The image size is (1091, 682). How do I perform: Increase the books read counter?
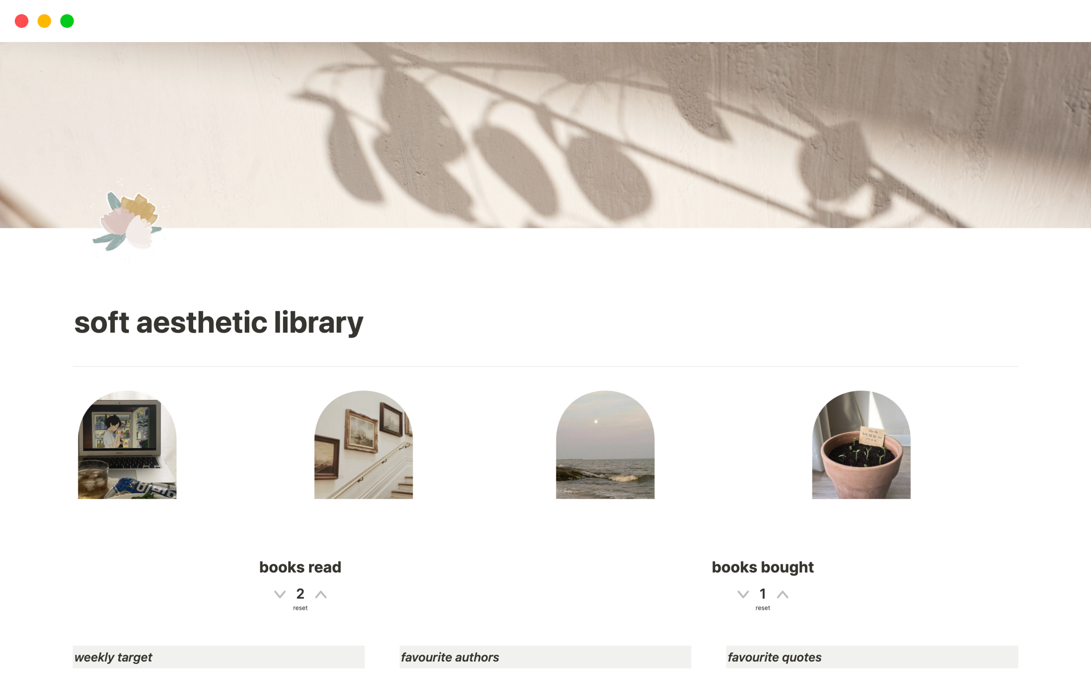coord(321,594)
